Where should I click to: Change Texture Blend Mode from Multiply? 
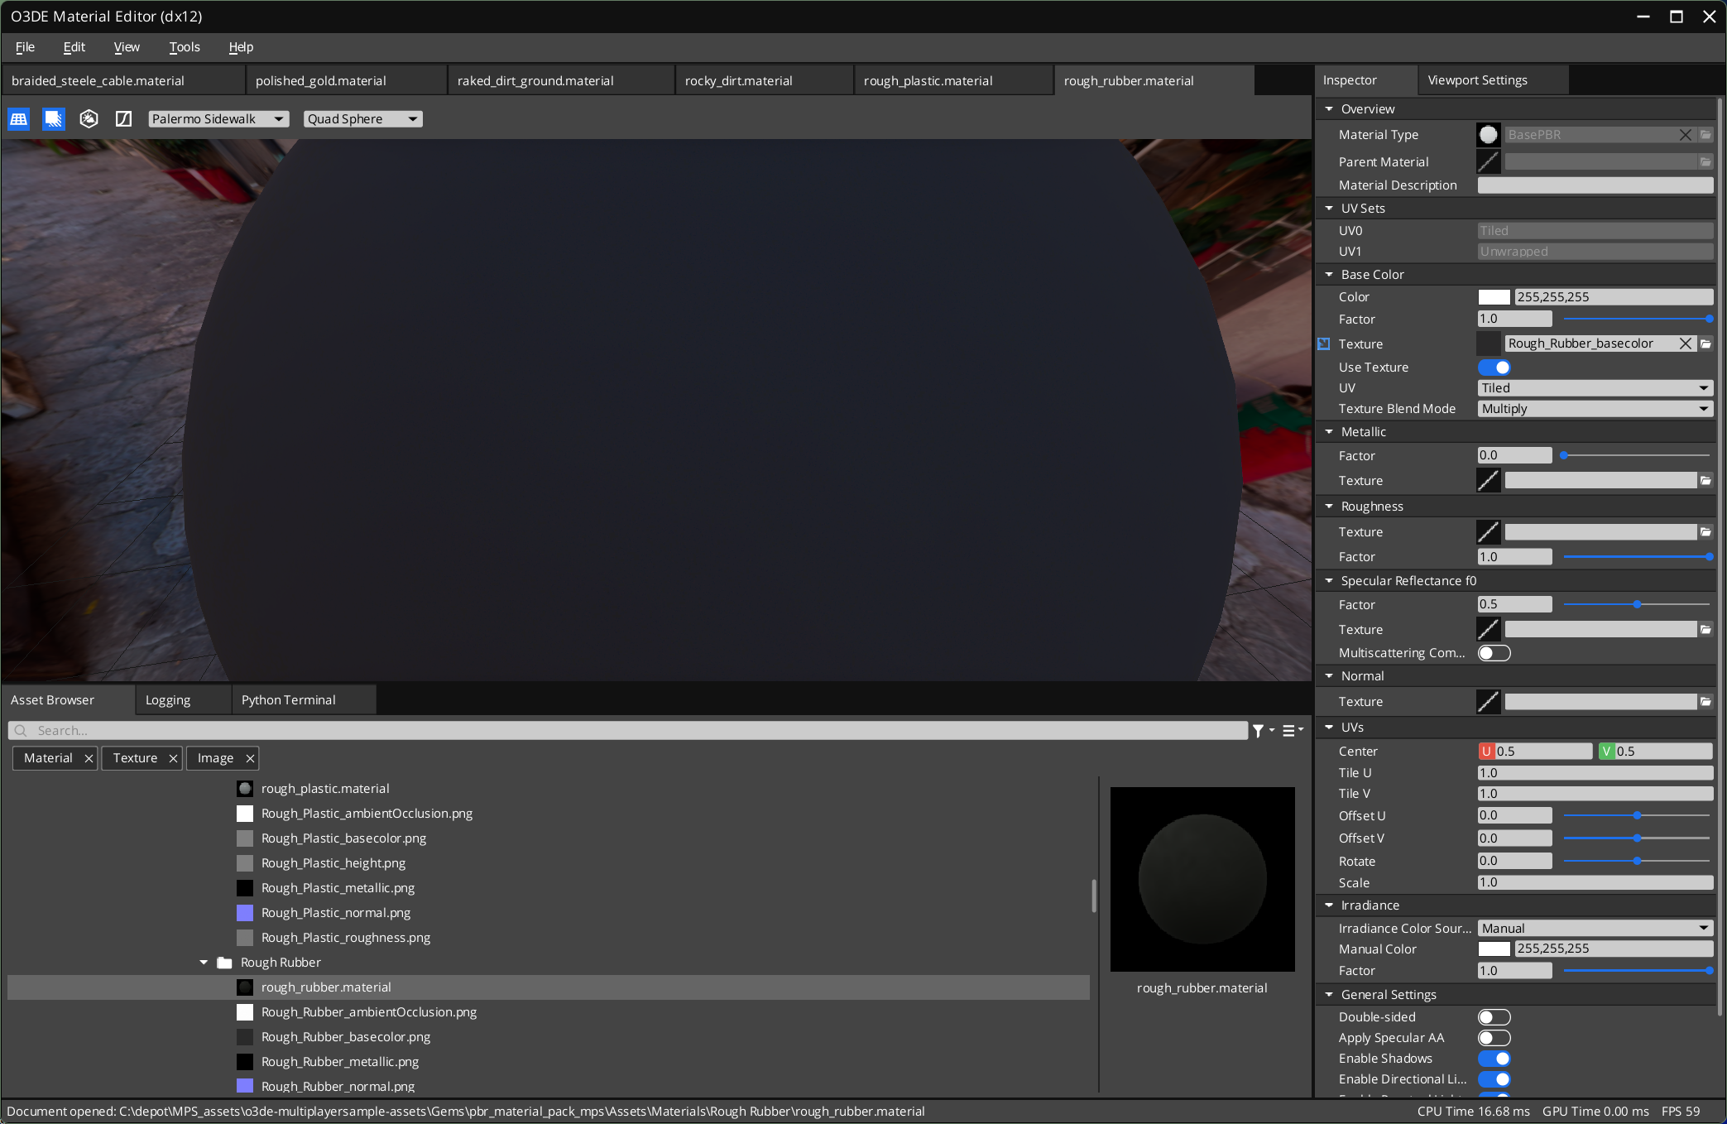click(1594, 408)
